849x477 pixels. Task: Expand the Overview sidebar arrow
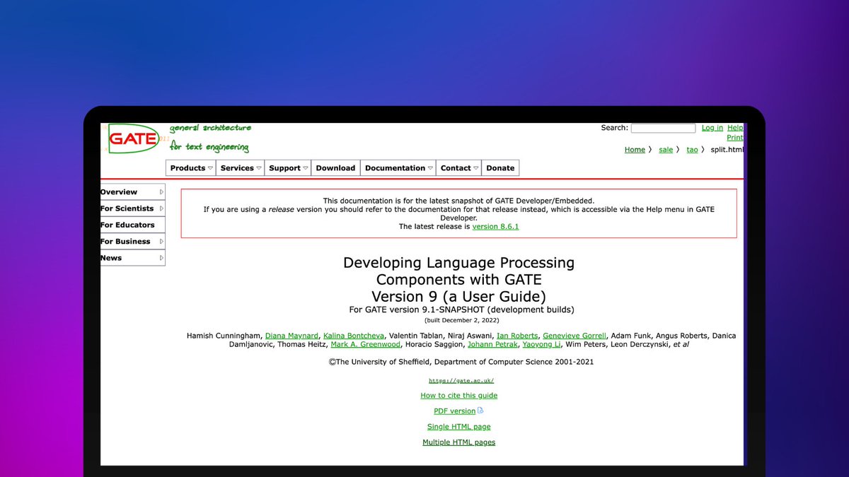tap(161, 192)
